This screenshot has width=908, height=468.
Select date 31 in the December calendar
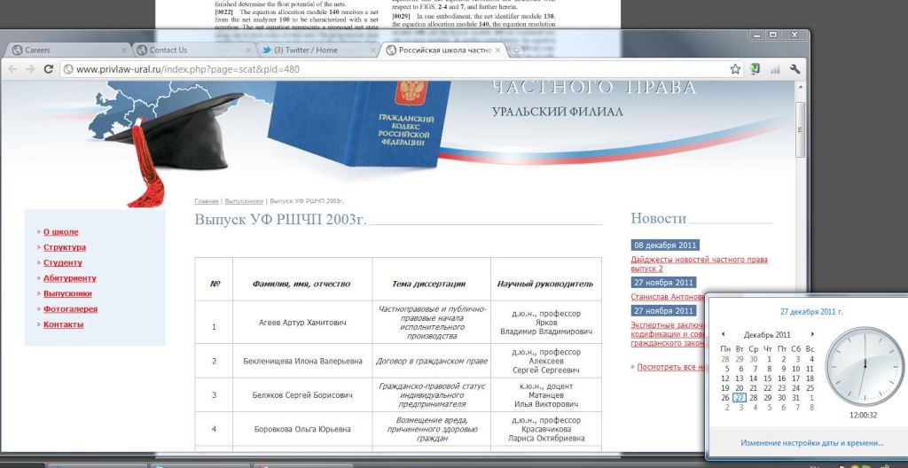pos(795,398)
